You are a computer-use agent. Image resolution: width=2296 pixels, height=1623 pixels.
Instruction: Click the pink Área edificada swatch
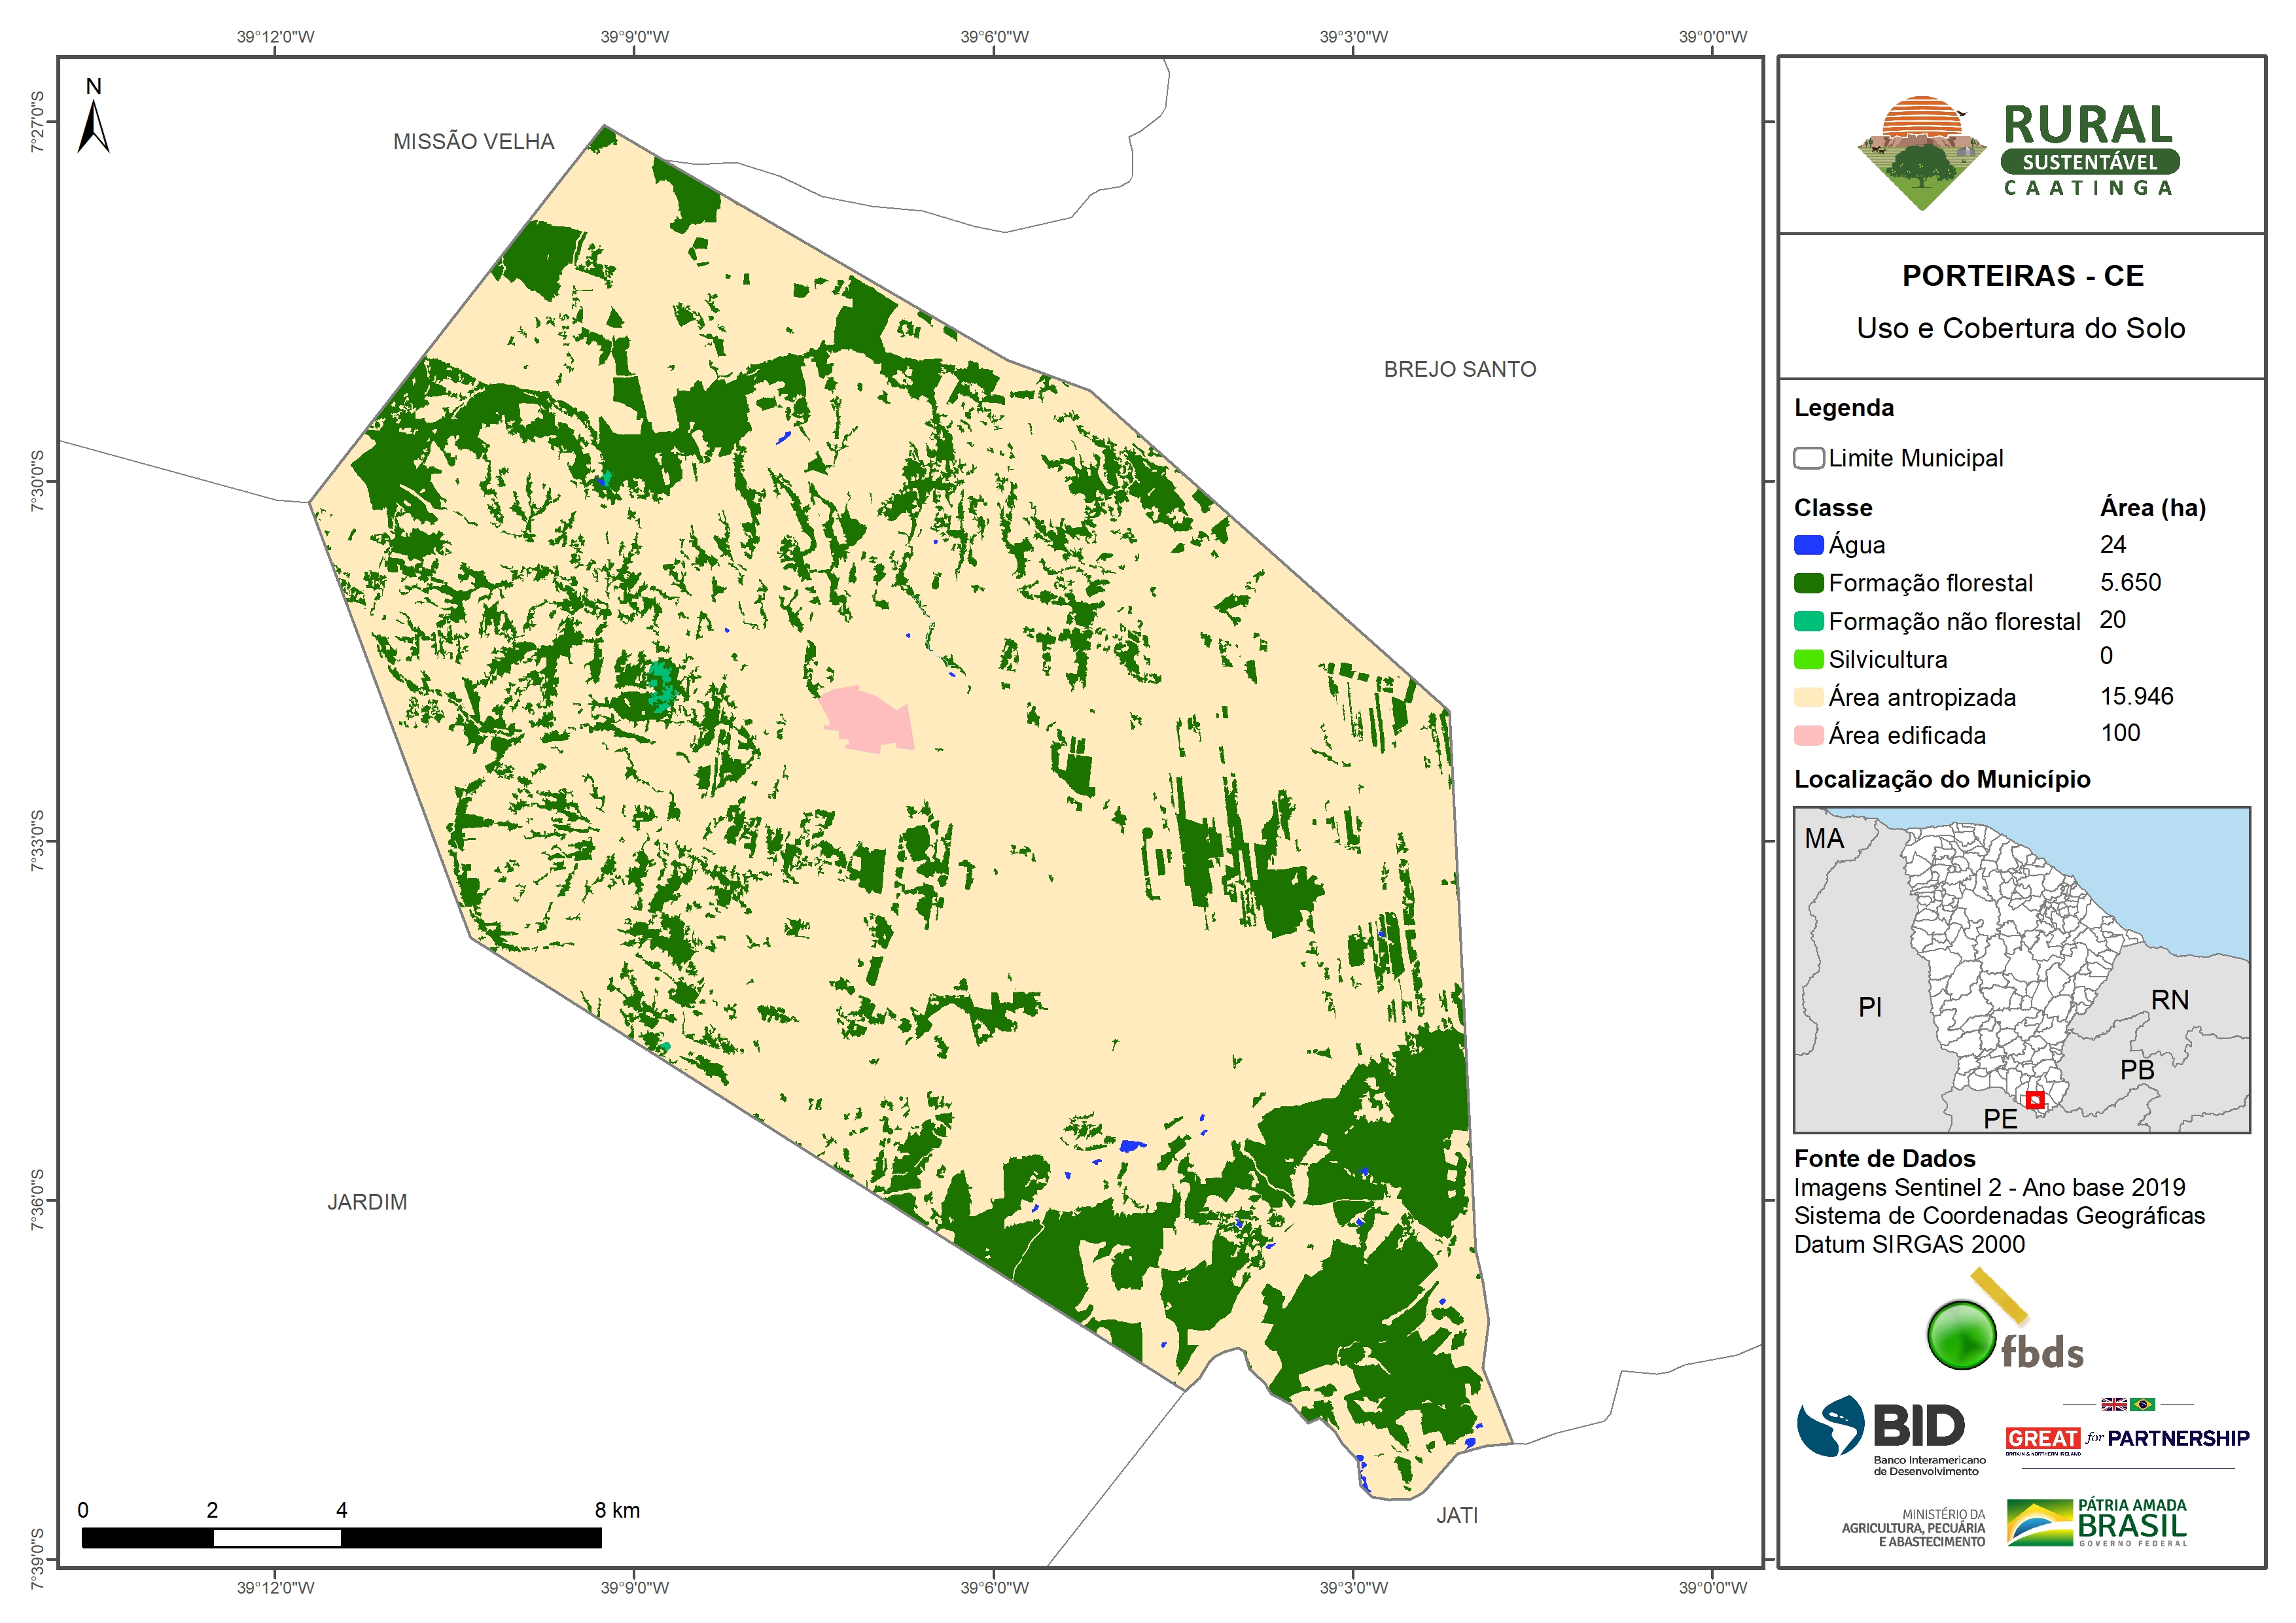[1808, 735]
